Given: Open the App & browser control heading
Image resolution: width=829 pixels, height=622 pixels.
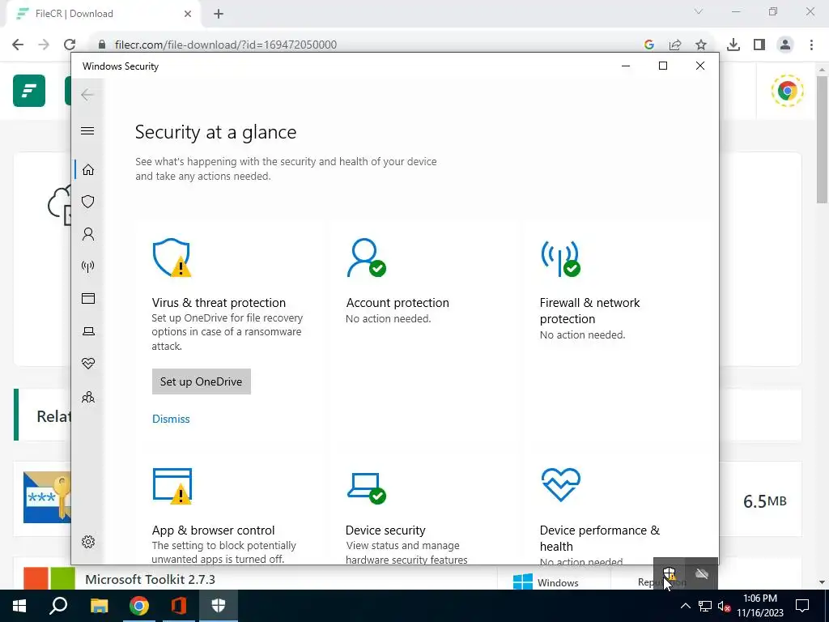Looking at the screenshot, I should 213,530.
